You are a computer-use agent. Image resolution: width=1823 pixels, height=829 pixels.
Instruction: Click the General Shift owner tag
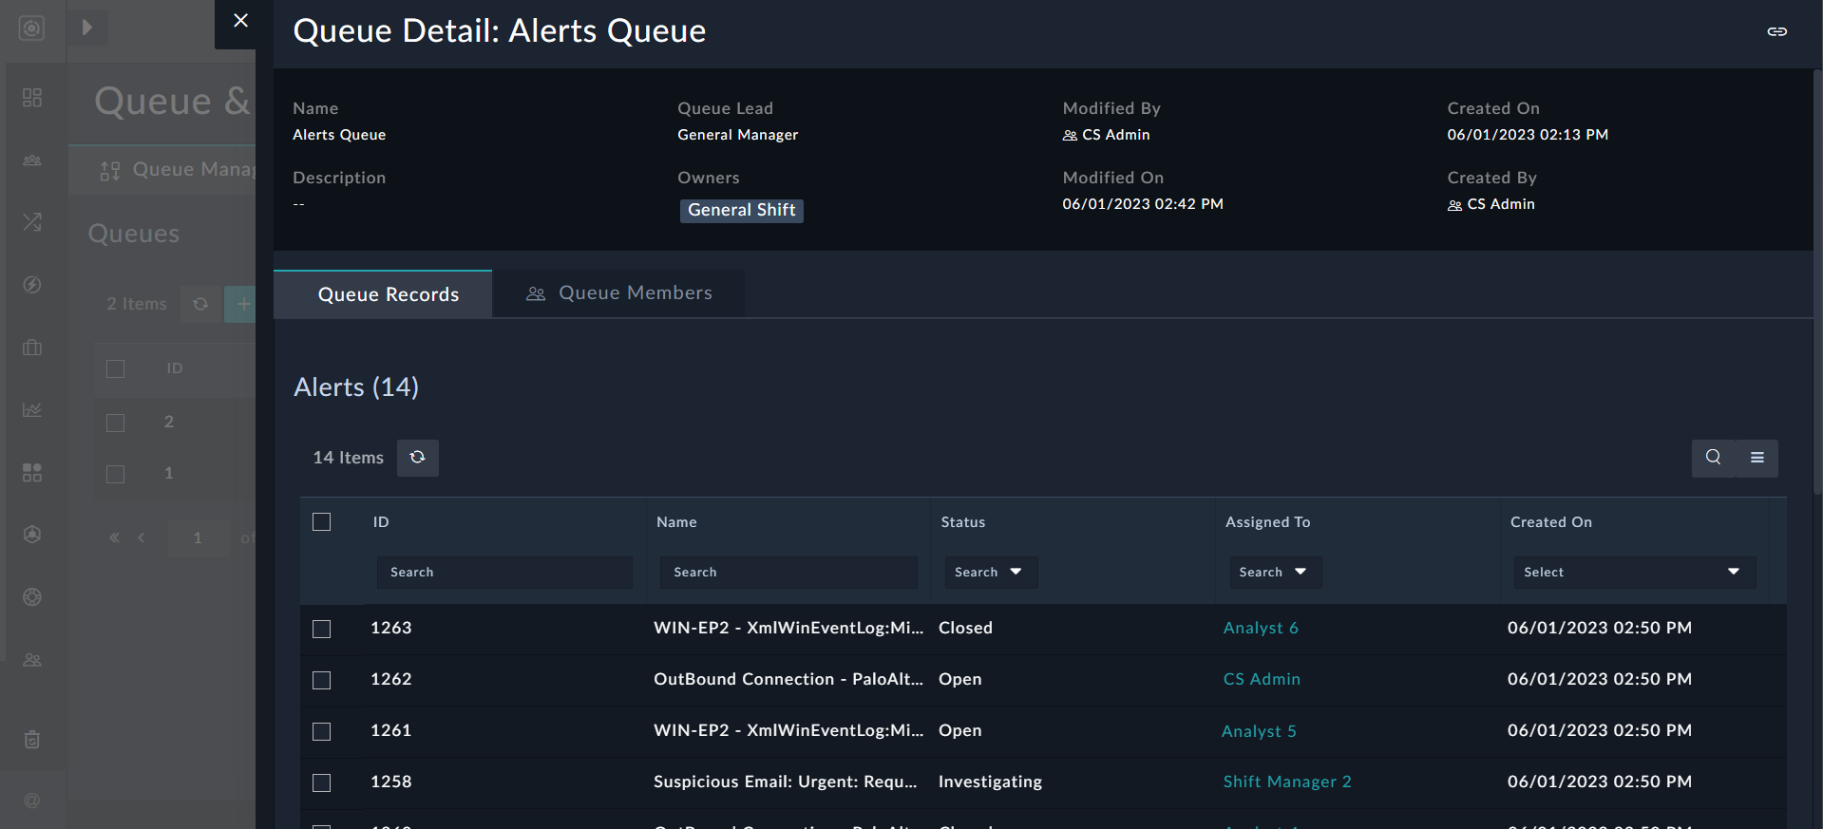pyautogui.click(x=742, y=211)
